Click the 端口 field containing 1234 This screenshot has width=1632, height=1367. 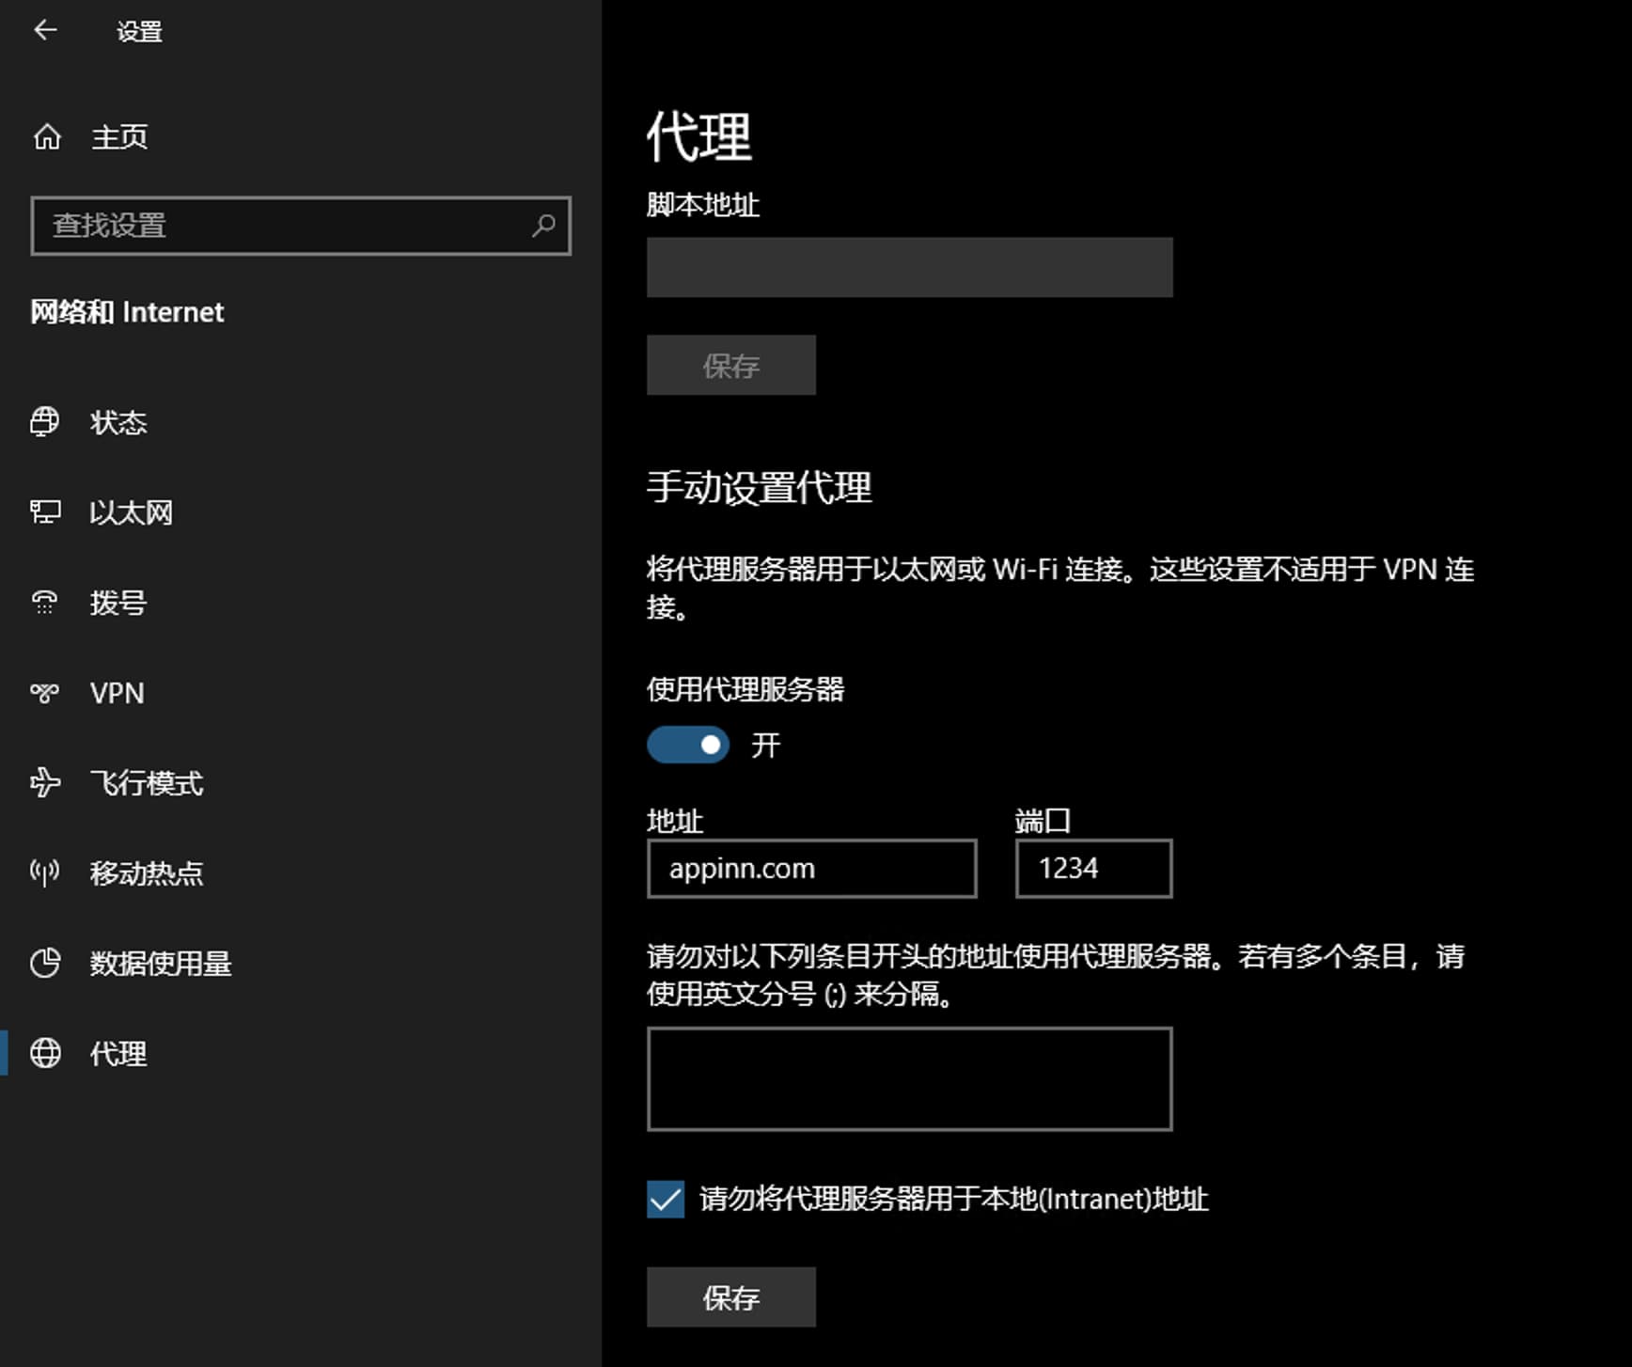click(x=1094, y=869)
